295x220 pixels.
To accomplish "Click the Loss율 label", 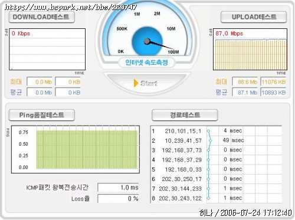I will (x=80, y=199).
